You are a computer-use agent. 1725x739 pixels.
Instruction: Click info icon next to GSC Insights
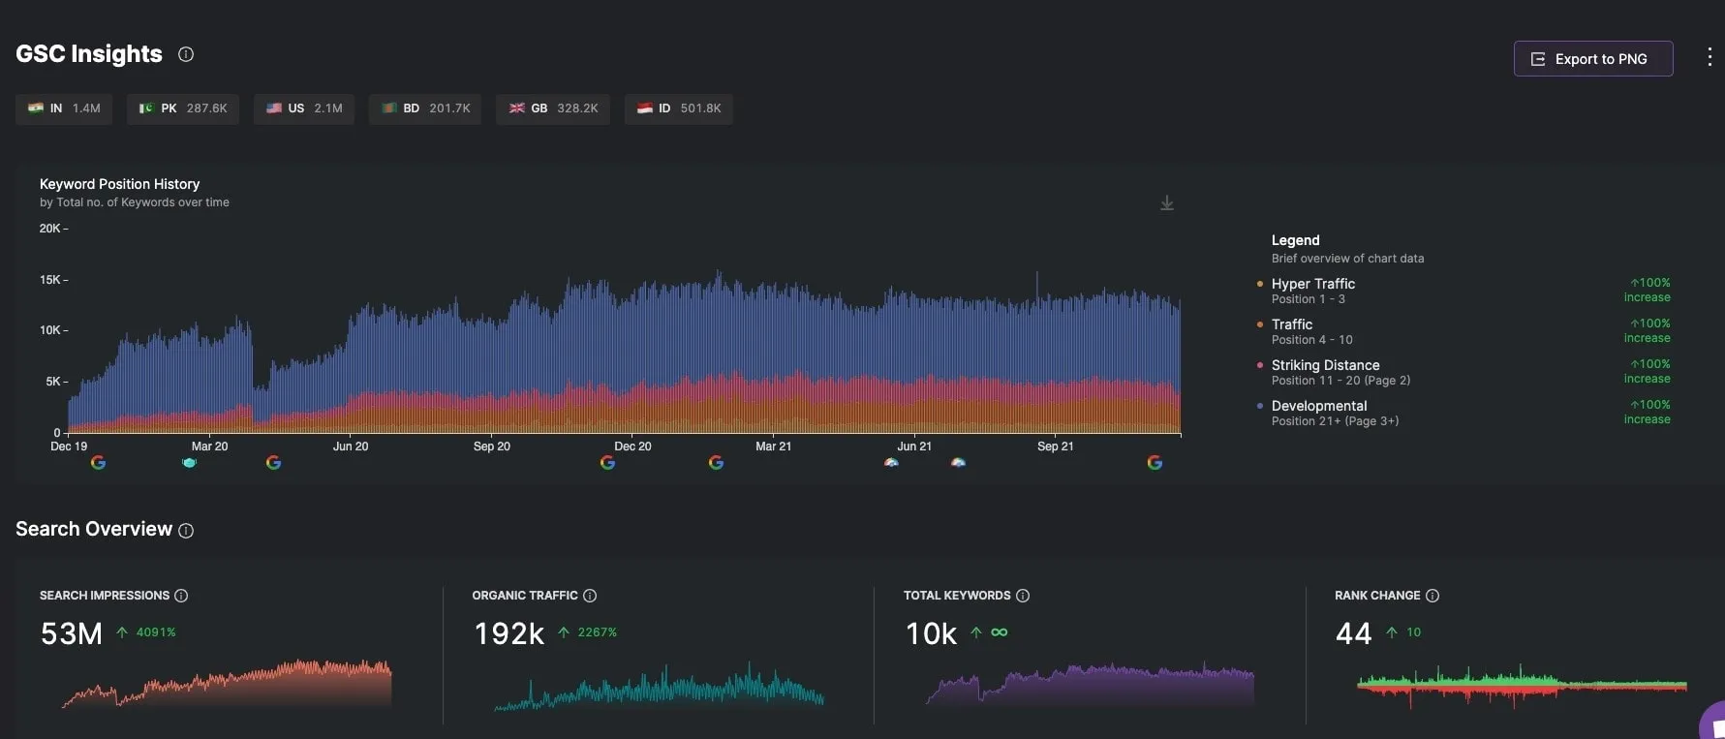click(x=186, y=54)
